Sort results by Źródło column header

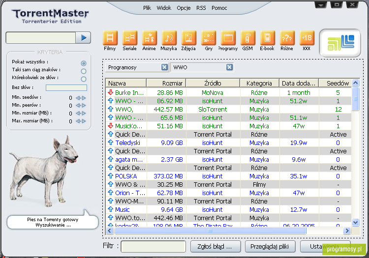tap(213, 83)
